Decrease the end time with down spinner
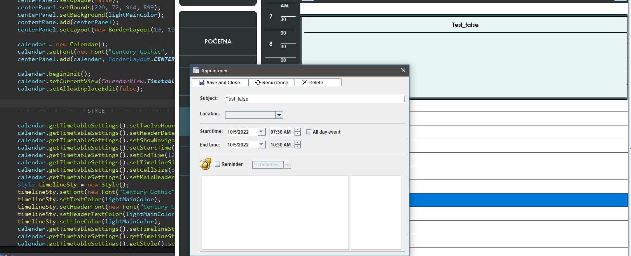Image resolution: width=631 pixels, height=256 pixels. coord(298,146)
